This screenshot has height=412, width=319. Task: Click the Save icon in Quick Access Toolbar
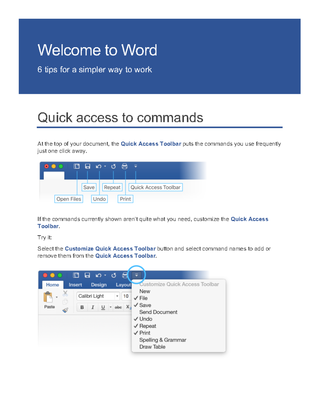[x=87, y=167]
